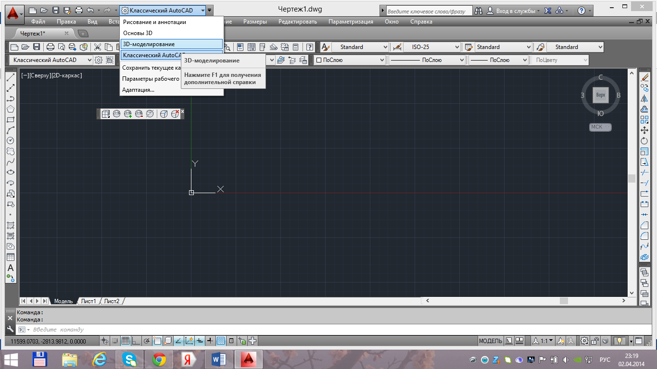Click the МСК coordinate system button
The image size is (657, 369).
click(x=600, y=127)
